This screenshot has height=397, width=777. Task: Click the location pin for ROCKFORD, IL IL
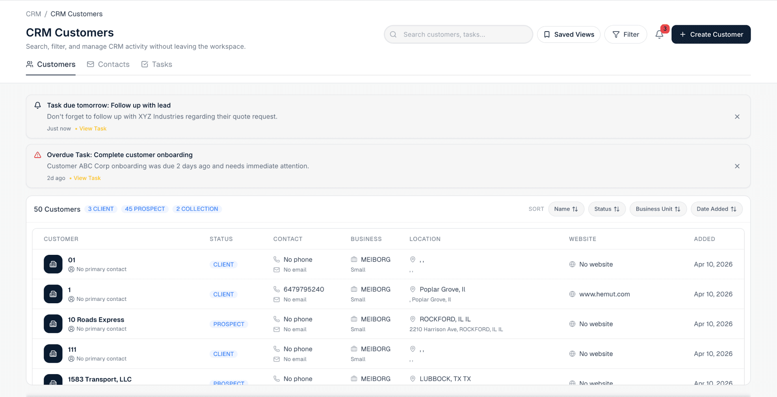pyautogui.click(x=413, y=319)
